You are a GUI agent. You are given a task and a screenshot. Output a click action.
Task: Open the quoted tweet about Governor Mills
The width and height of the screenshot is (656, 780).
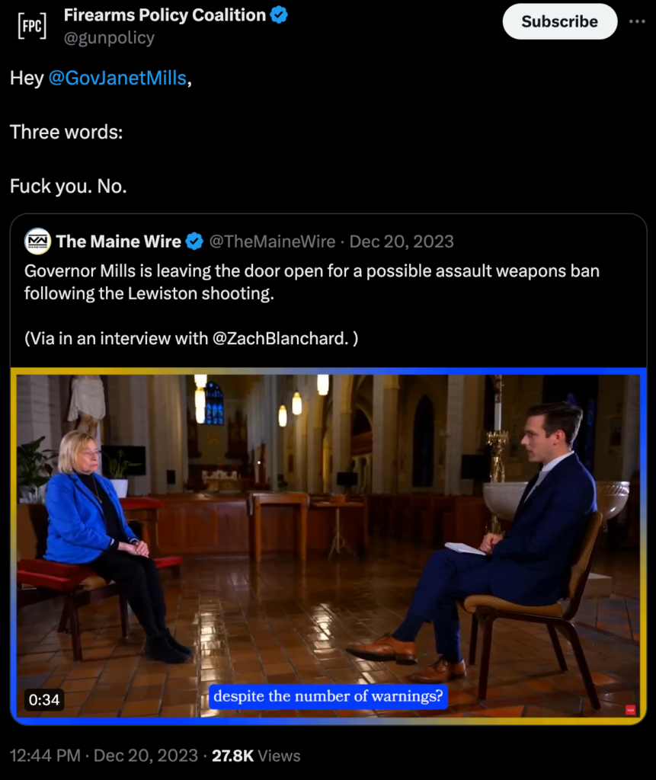[312, 282]
